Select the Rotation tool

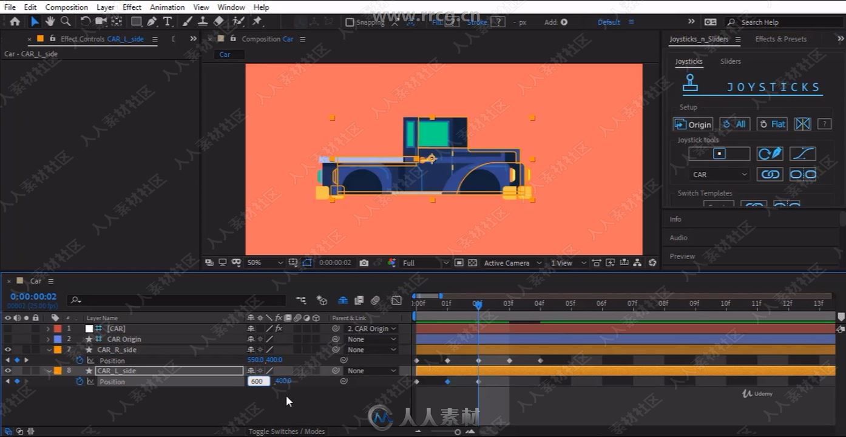click(86, 22)
